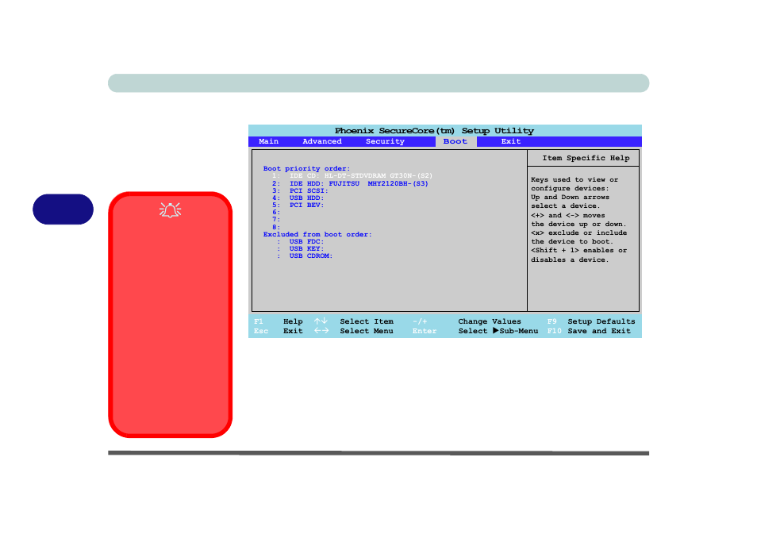Select the highlighted Boot tab
Image resolution: width=757 pixels, height=534 pixels.
point(455,141)
